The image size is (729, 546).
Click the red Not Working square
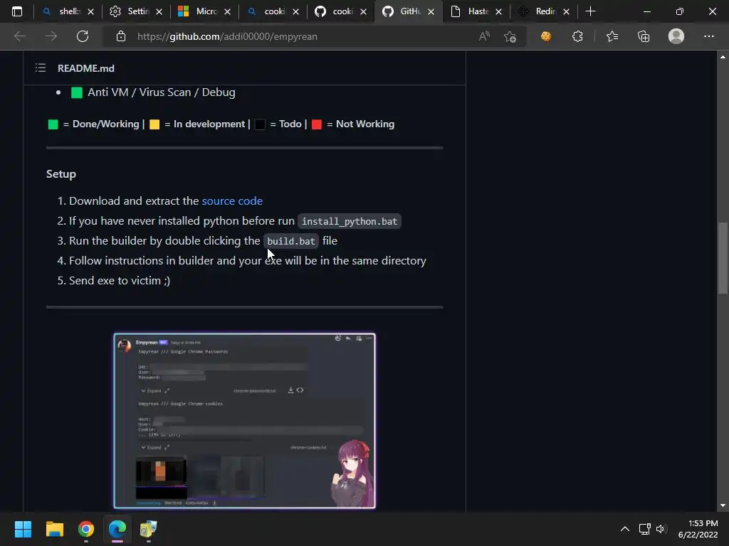(317, 124)
